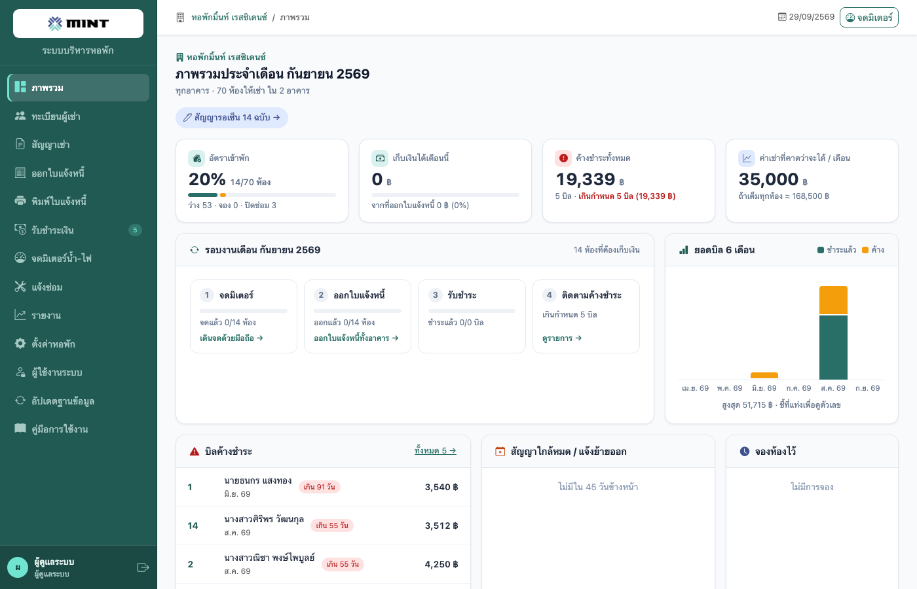
Task: Click ดูรายการ link in overdue step
Action: tap(562, 338)
